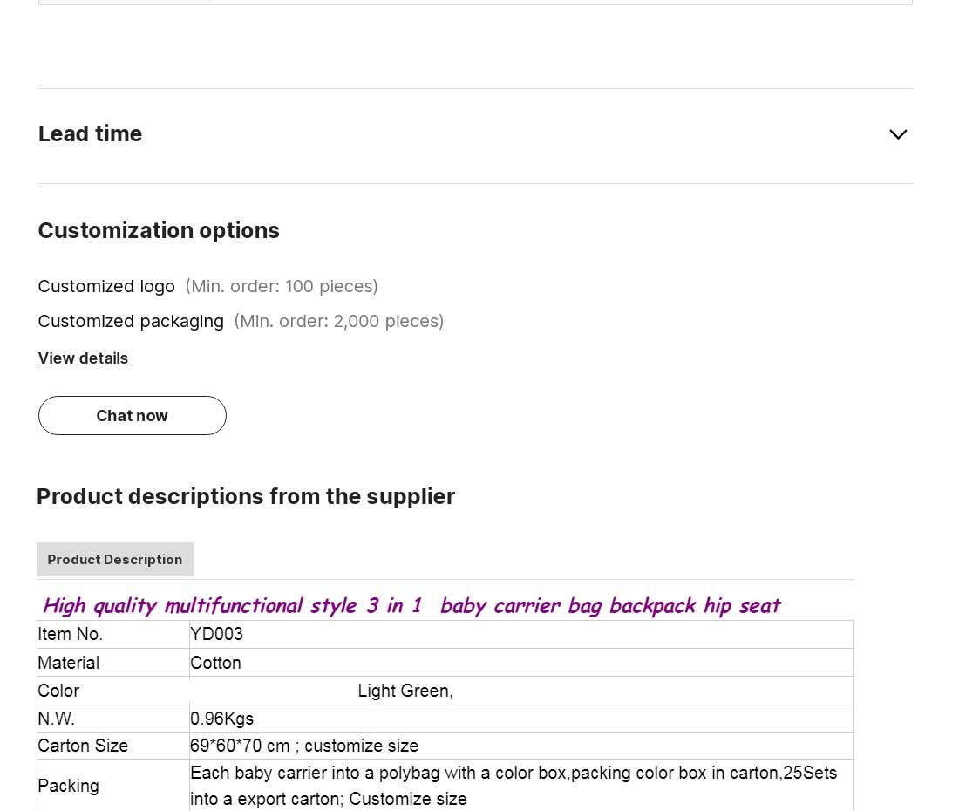Start a conversation with Chat now

point(133,416)
